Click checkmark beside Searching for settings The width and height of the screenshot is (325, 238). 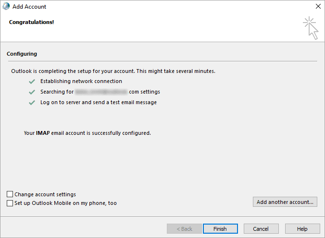[x=32, y=92]
